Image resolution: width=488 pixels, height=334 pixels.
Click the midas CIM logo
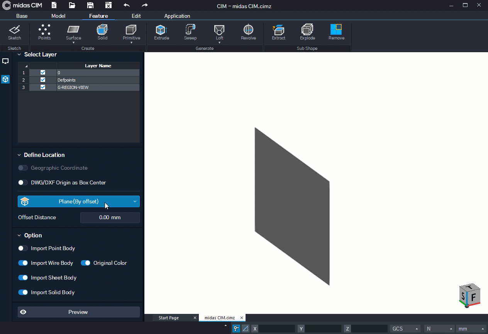coord(22,5)
